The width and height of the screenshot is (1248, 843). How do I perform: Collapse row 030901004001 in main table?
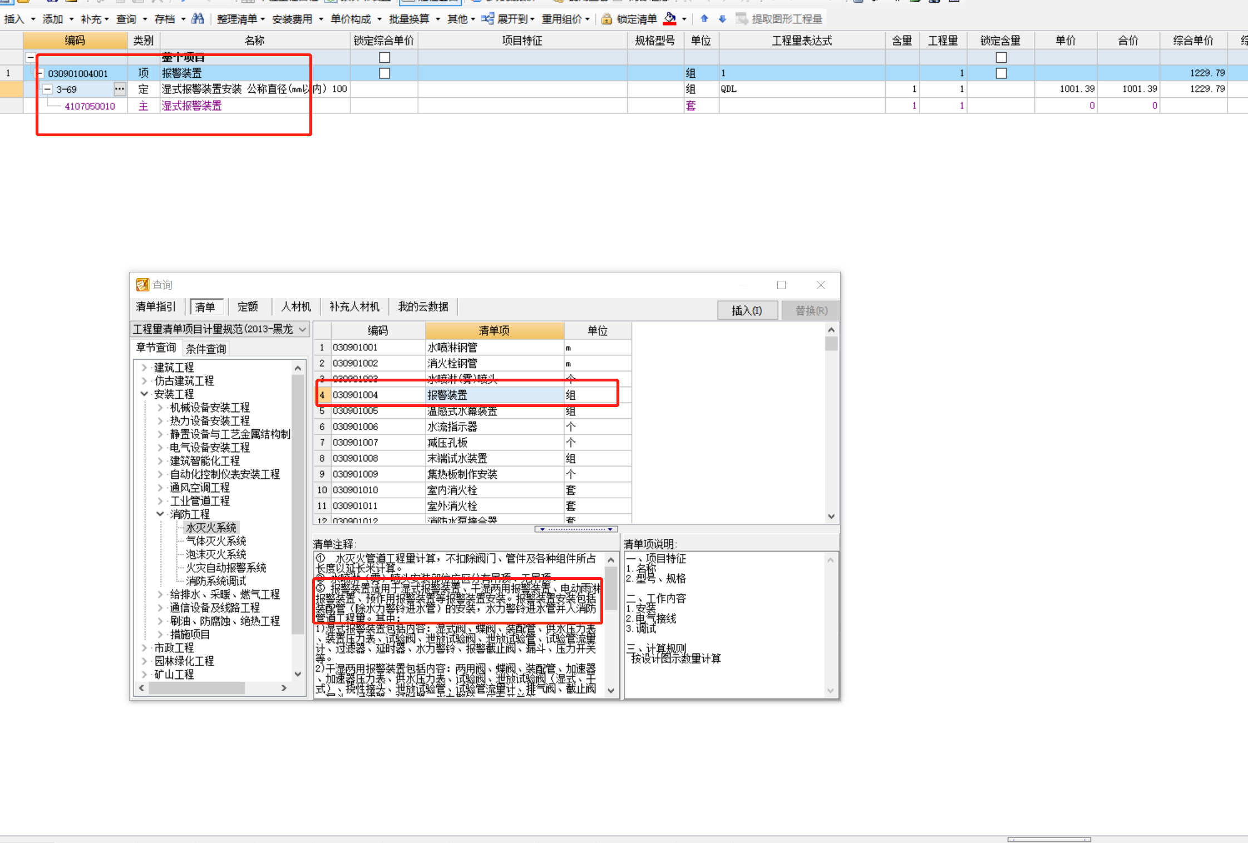(x=40, y=73)
